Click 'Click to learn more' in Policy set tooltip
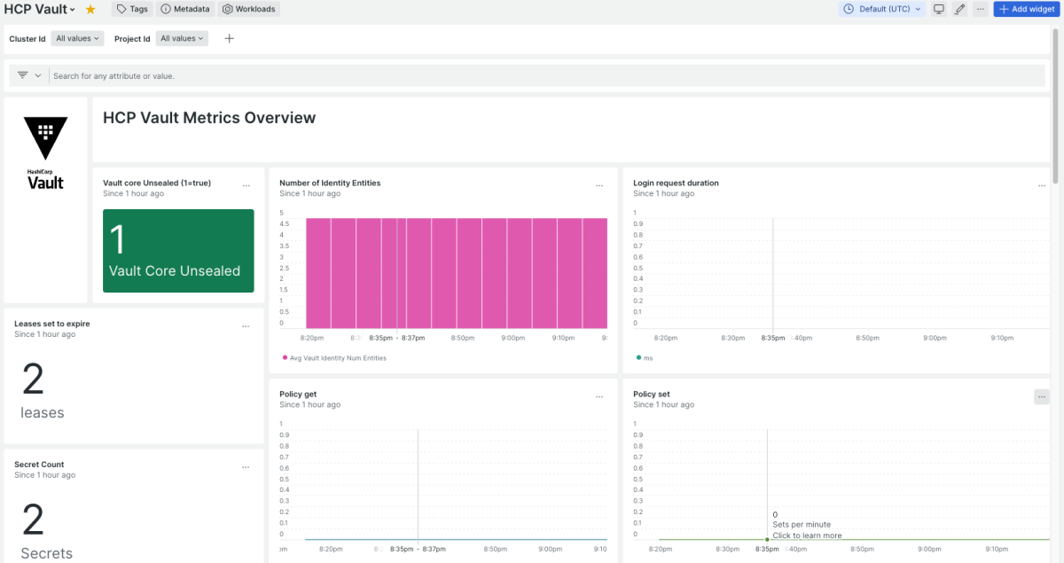 [x=807, y=536]
